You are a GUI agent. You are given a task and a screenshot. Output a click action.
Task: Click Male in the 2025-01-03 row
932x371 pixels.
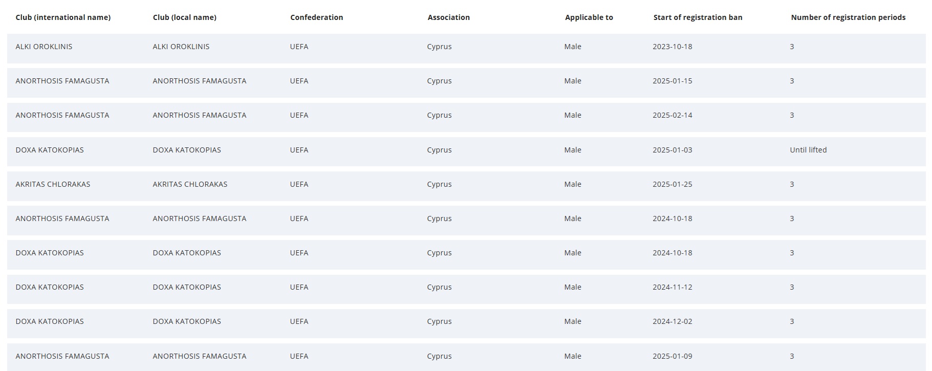point(573,150)
